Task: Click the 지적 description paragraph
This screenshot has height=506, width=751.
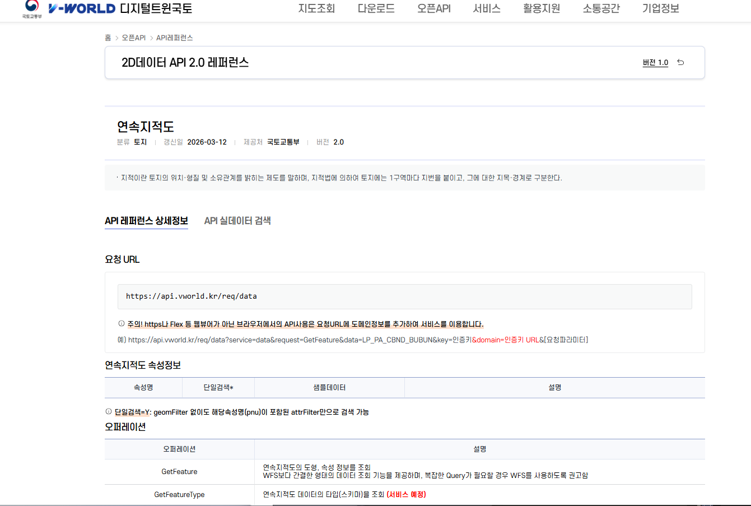Action: click(341, 178)
